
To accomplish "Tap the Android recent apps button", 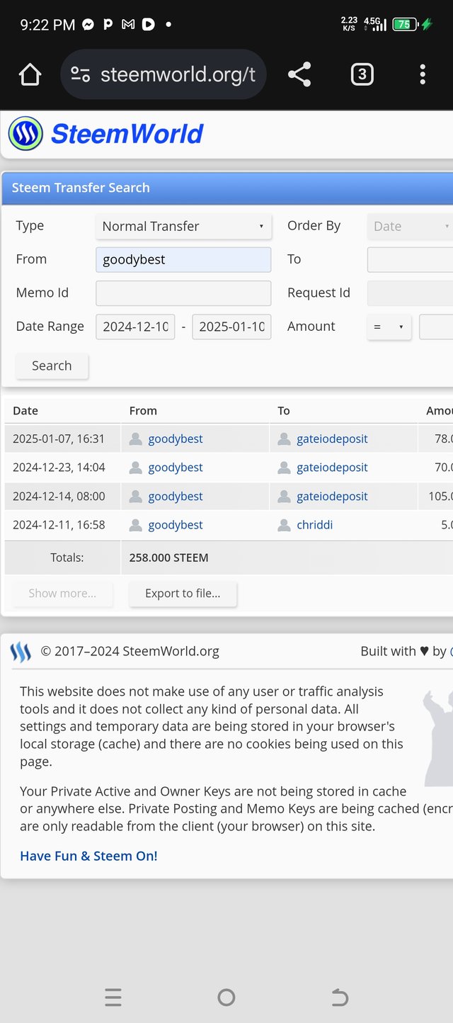I will (113, 997).
